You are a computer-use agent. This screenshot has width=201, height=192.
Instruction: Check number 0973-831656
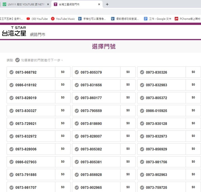77,85
